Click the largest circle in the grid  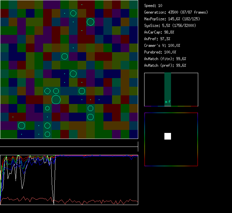[56, 99]
